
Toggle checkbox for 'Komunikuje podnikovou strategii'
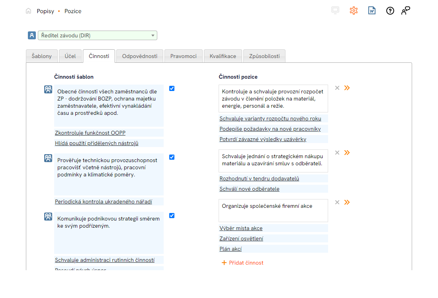click(172, 215)
